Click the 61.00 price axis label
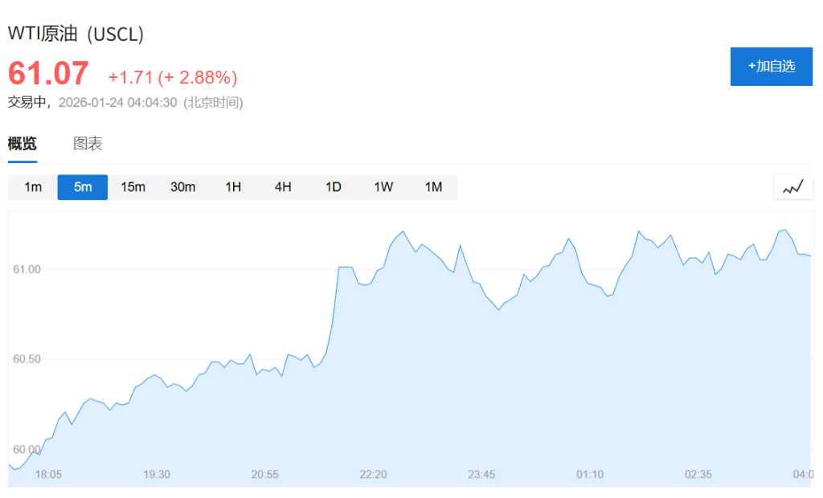Screen dimensions: 823x498 [27, 270]
